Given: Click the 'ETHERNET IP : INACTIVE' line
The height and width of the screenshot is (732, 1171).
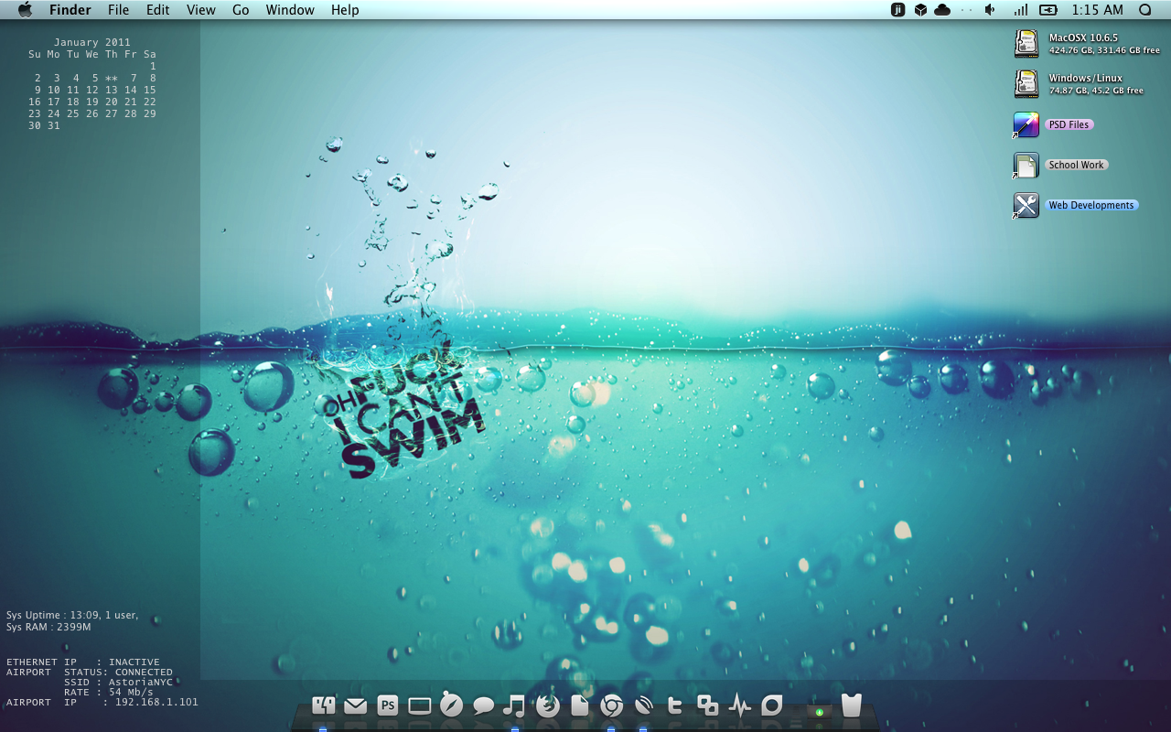Looking at the screenshot, I should coord(83,662).
